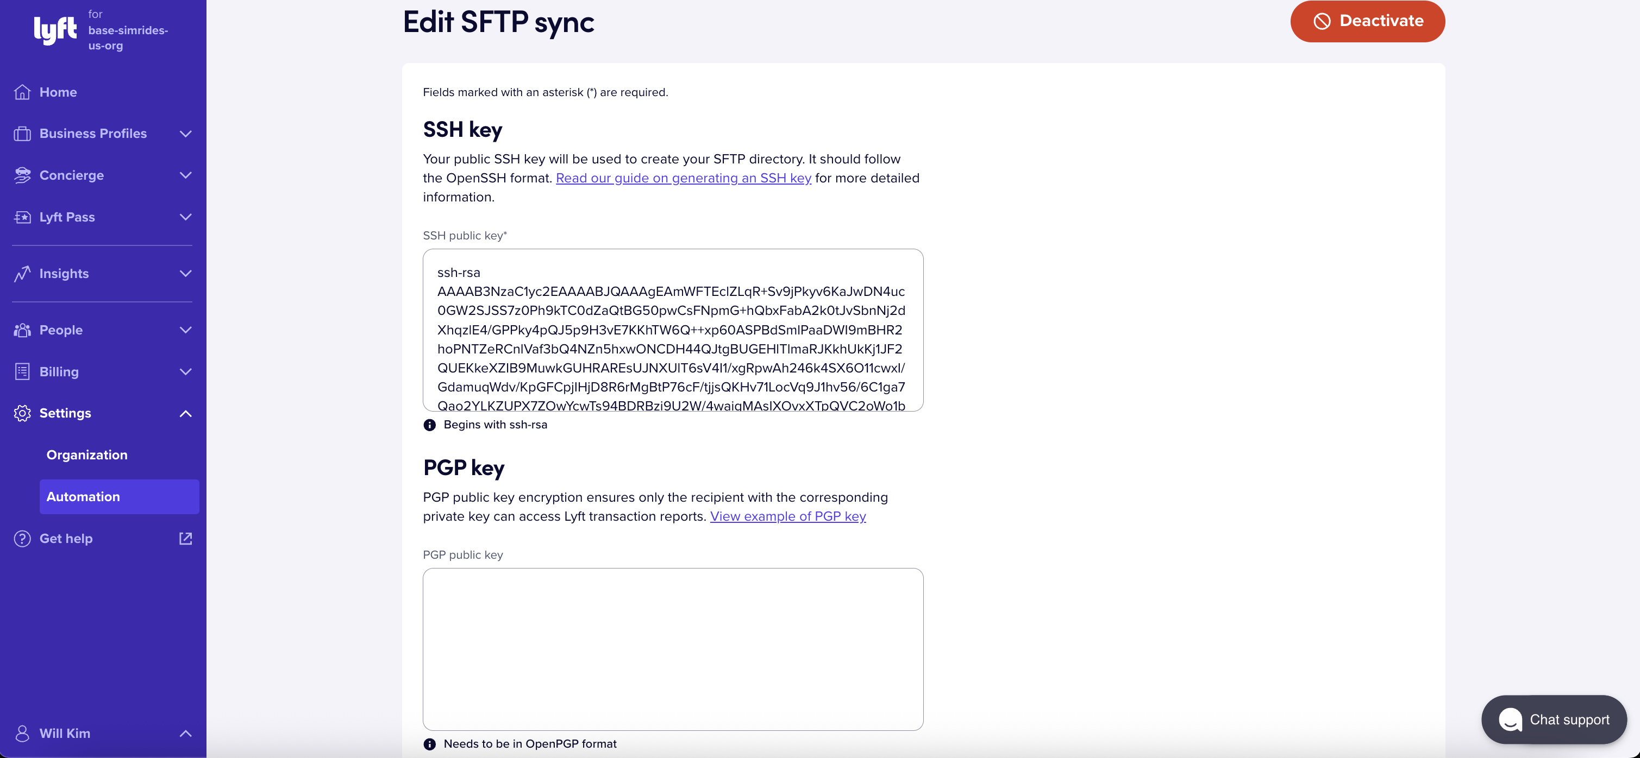Expand the Will Kim account menu
This screenshot has width=1640, height=758.
(103, 733)
